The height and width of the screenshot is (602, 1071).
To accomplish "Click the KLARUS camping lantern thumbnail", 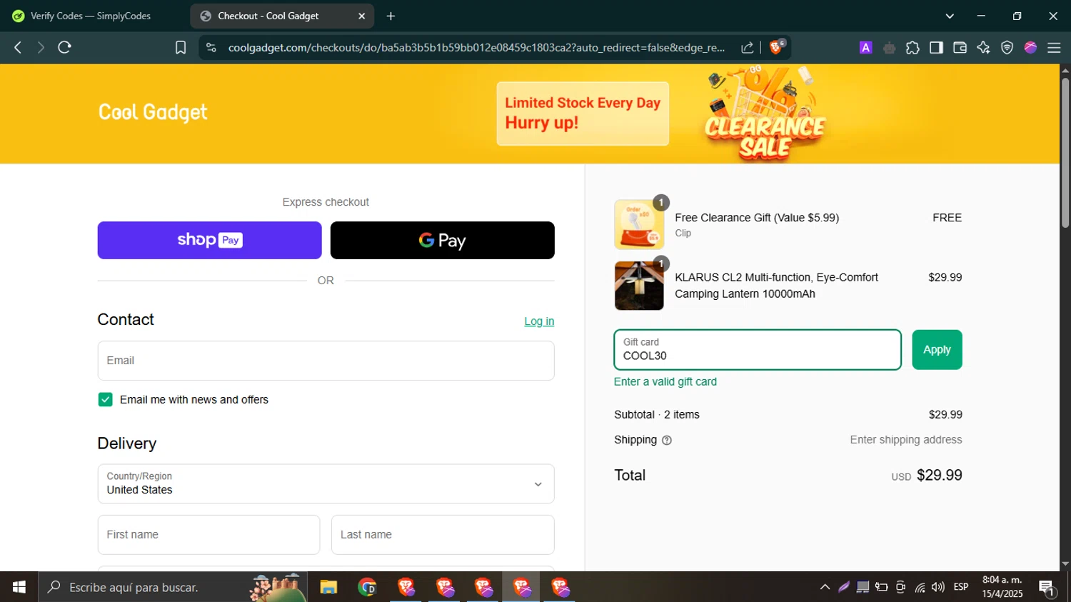I will [x=639, y=286].
